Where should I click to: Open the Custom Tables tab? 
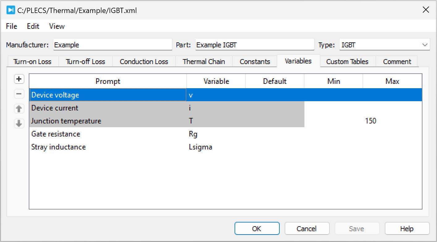[x=347, y=62]
